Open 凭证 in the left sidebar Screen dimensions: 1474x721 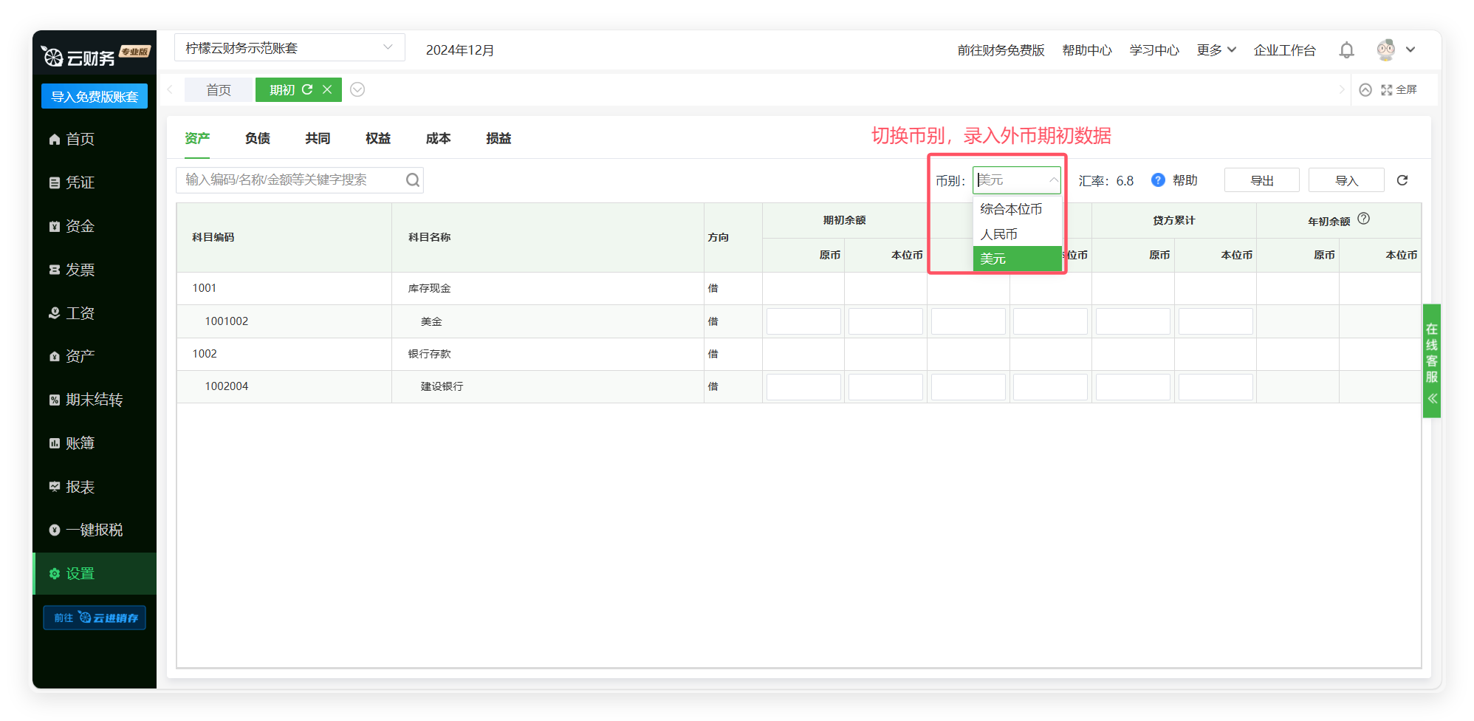(x=80, y=182)
